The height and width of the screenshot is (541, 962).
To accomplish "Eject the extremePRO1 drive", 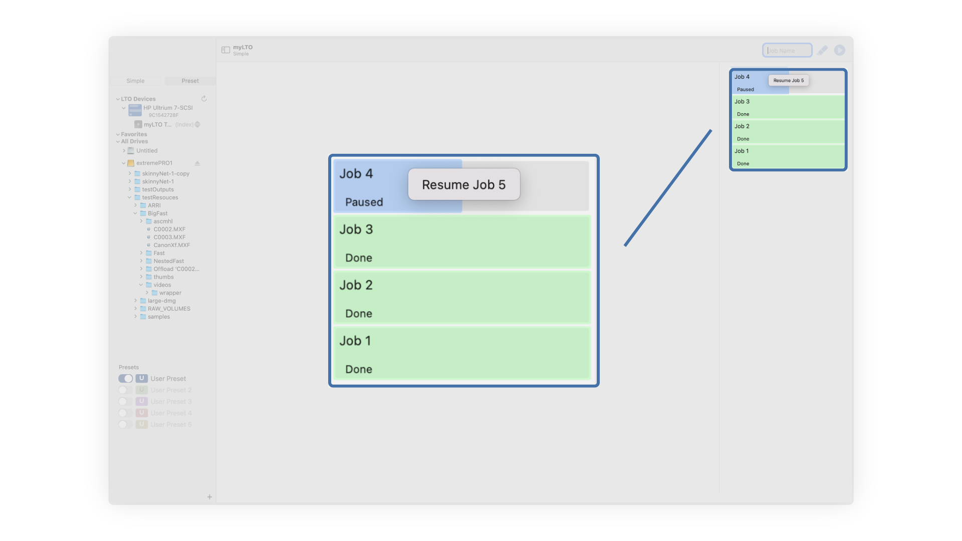I will (x=197, y=163).
